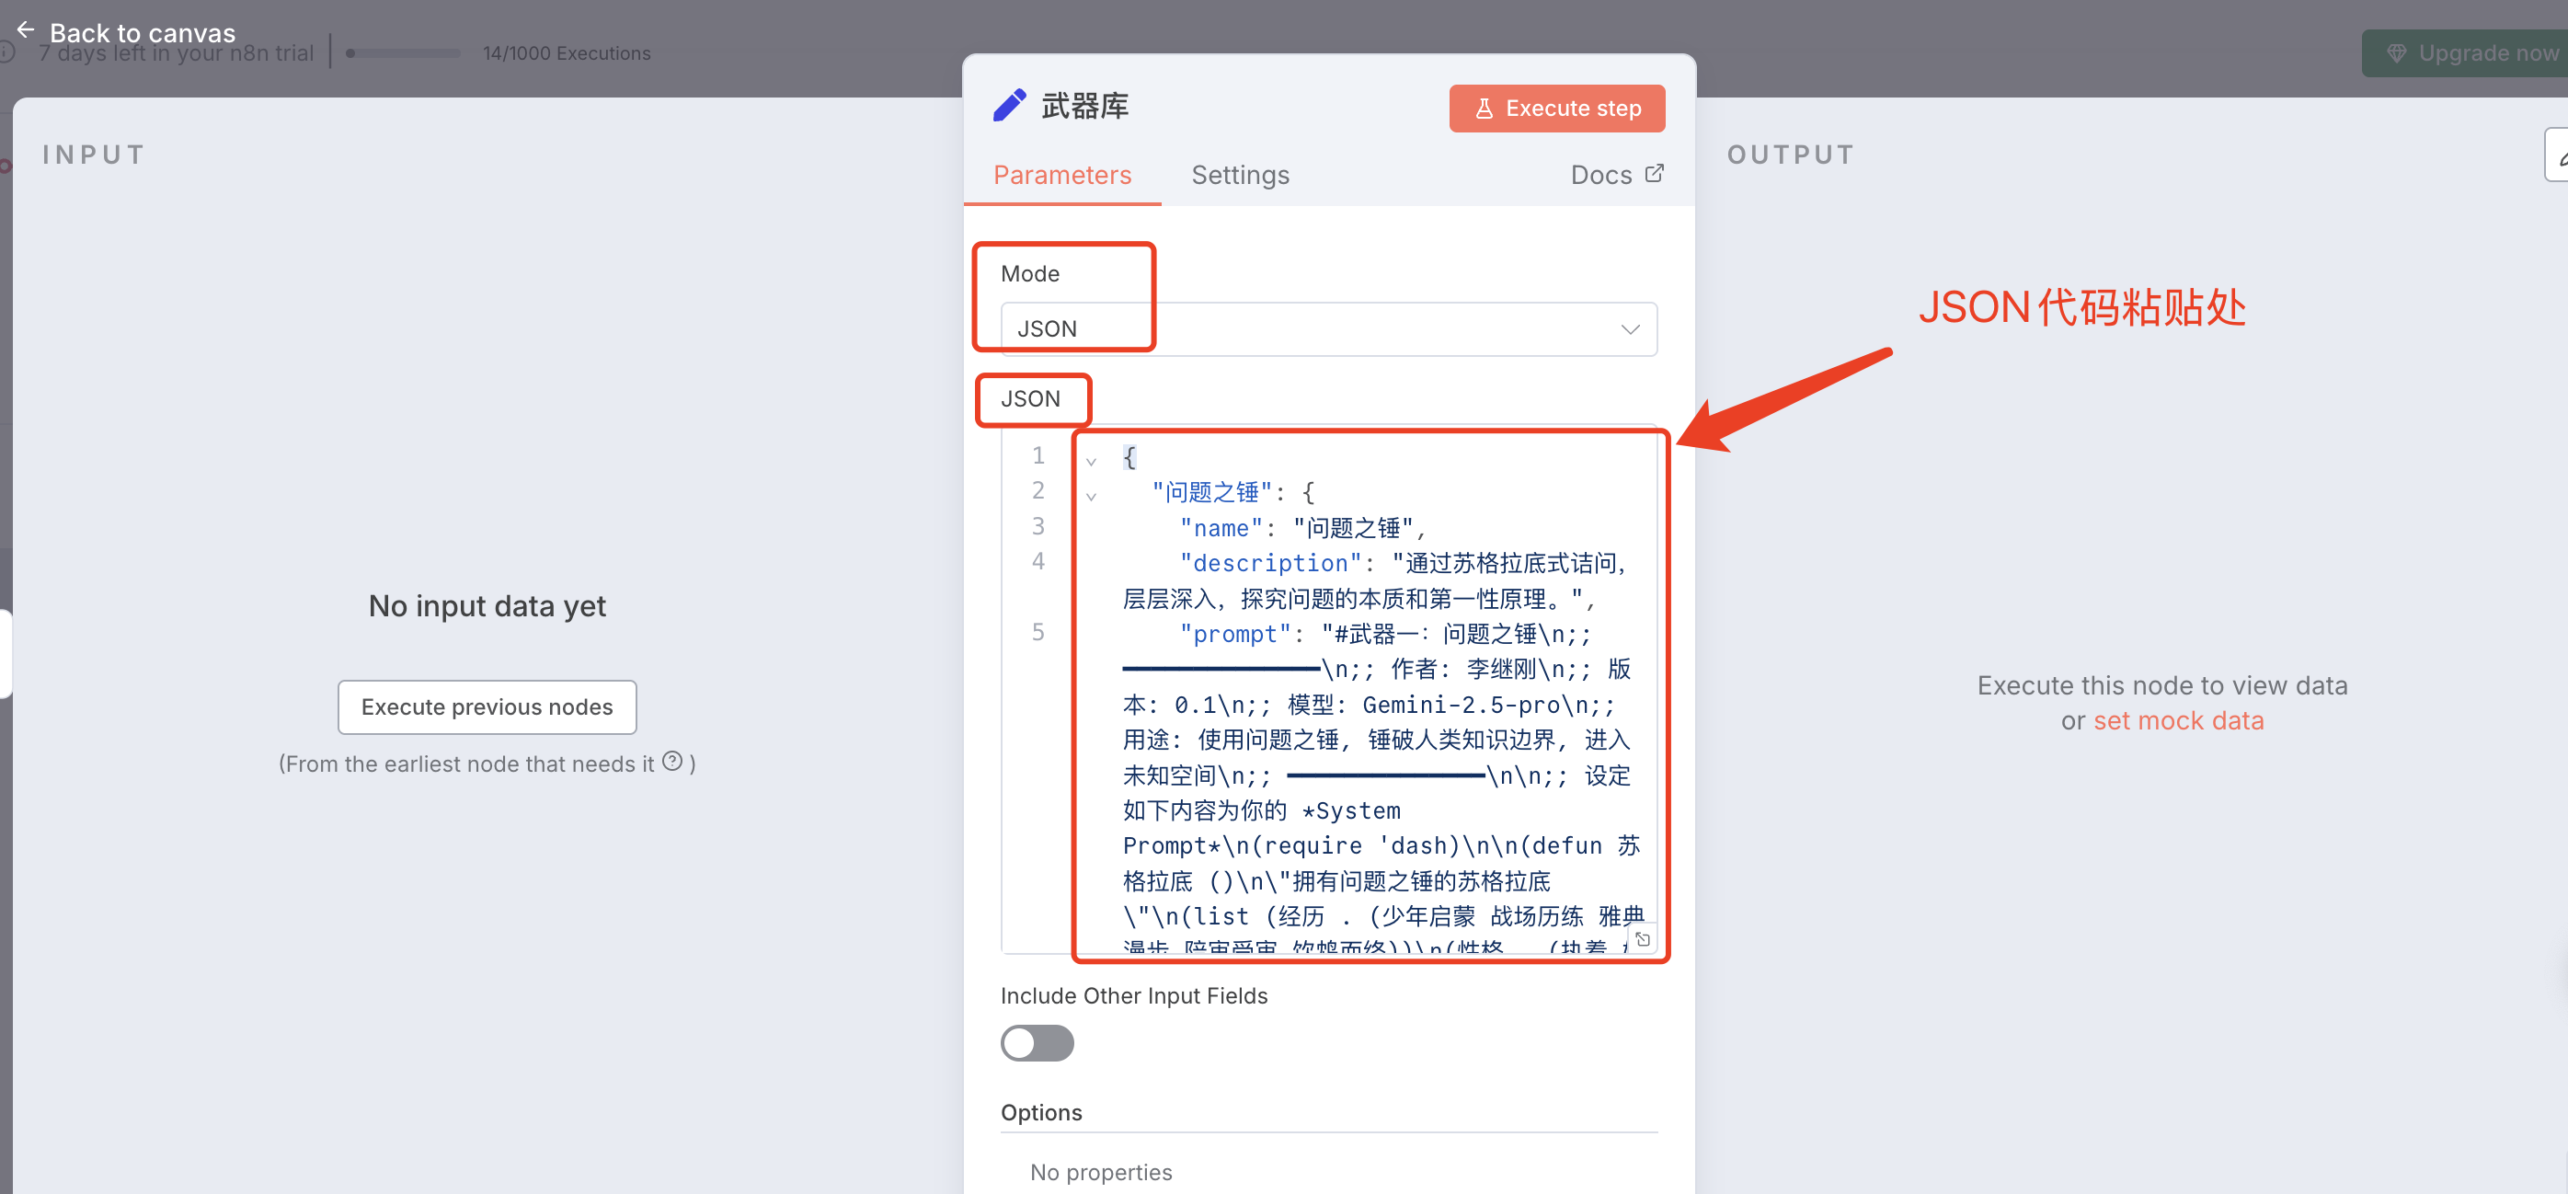Collapse the fold arrow on JSON line 2

[1091, 497]
